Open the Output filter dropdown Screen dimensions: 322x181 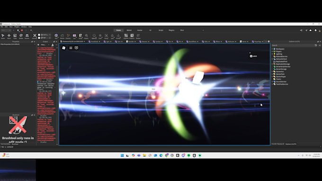point(45,45)
